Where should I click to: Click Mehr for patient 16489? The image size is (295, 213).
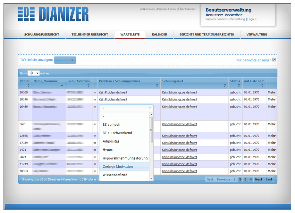tap(272, 106)
